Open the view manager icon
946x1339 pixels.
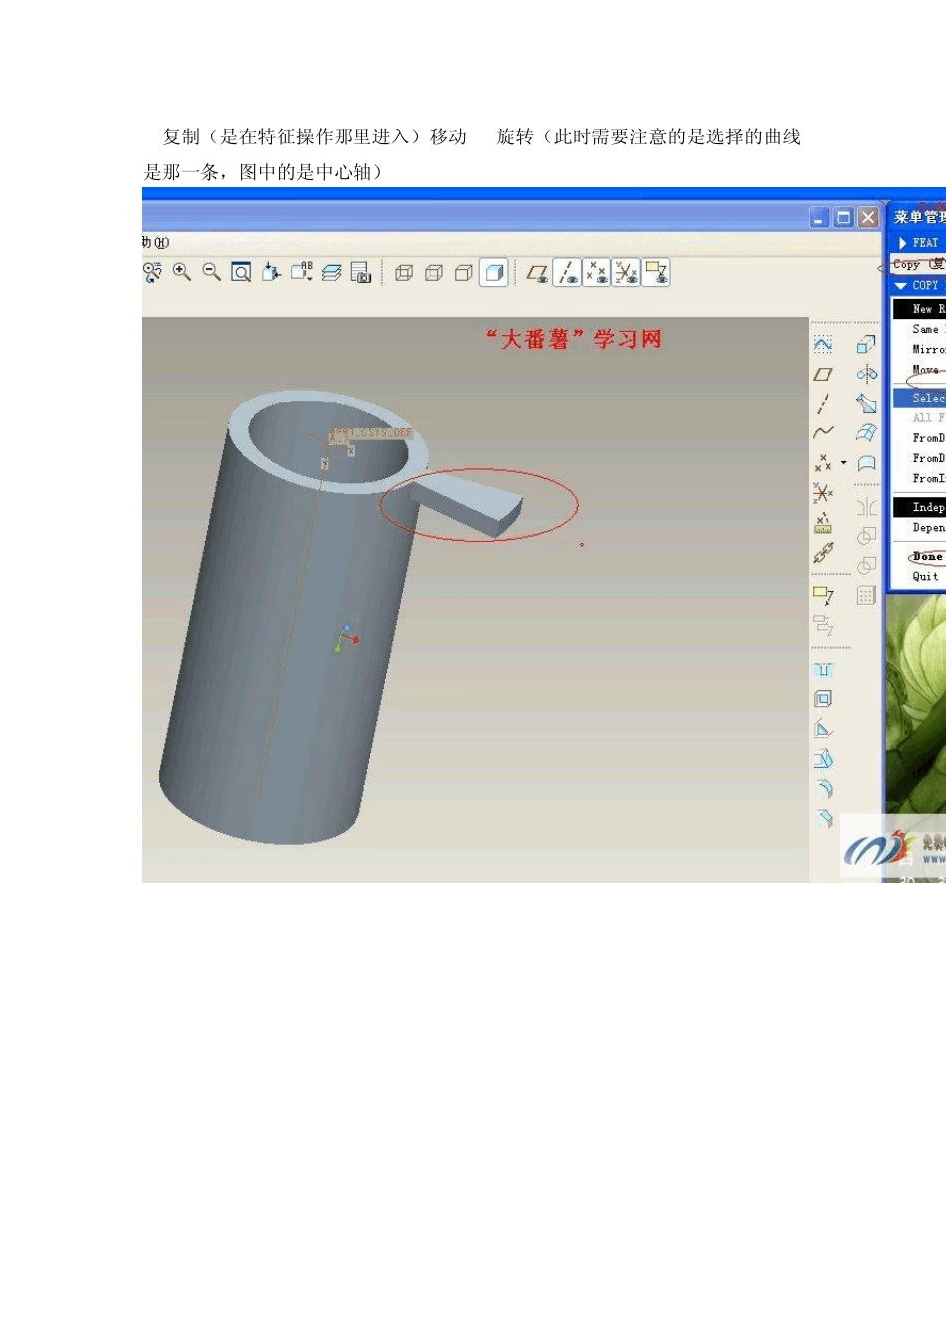pos(360,272)
